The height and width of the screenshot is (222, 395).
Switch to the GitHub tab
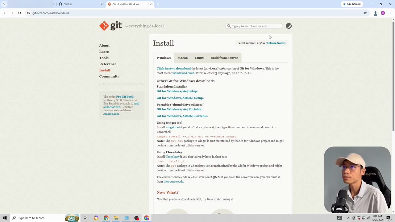tap(80, 4)
